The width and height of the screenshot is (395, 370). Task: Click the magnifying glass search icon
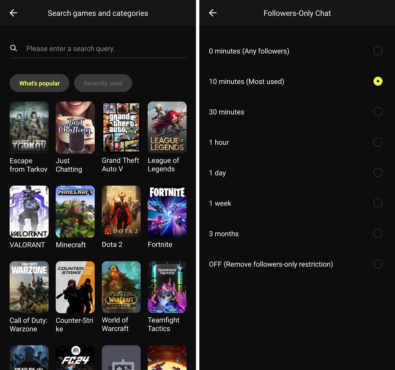[14, 48]
